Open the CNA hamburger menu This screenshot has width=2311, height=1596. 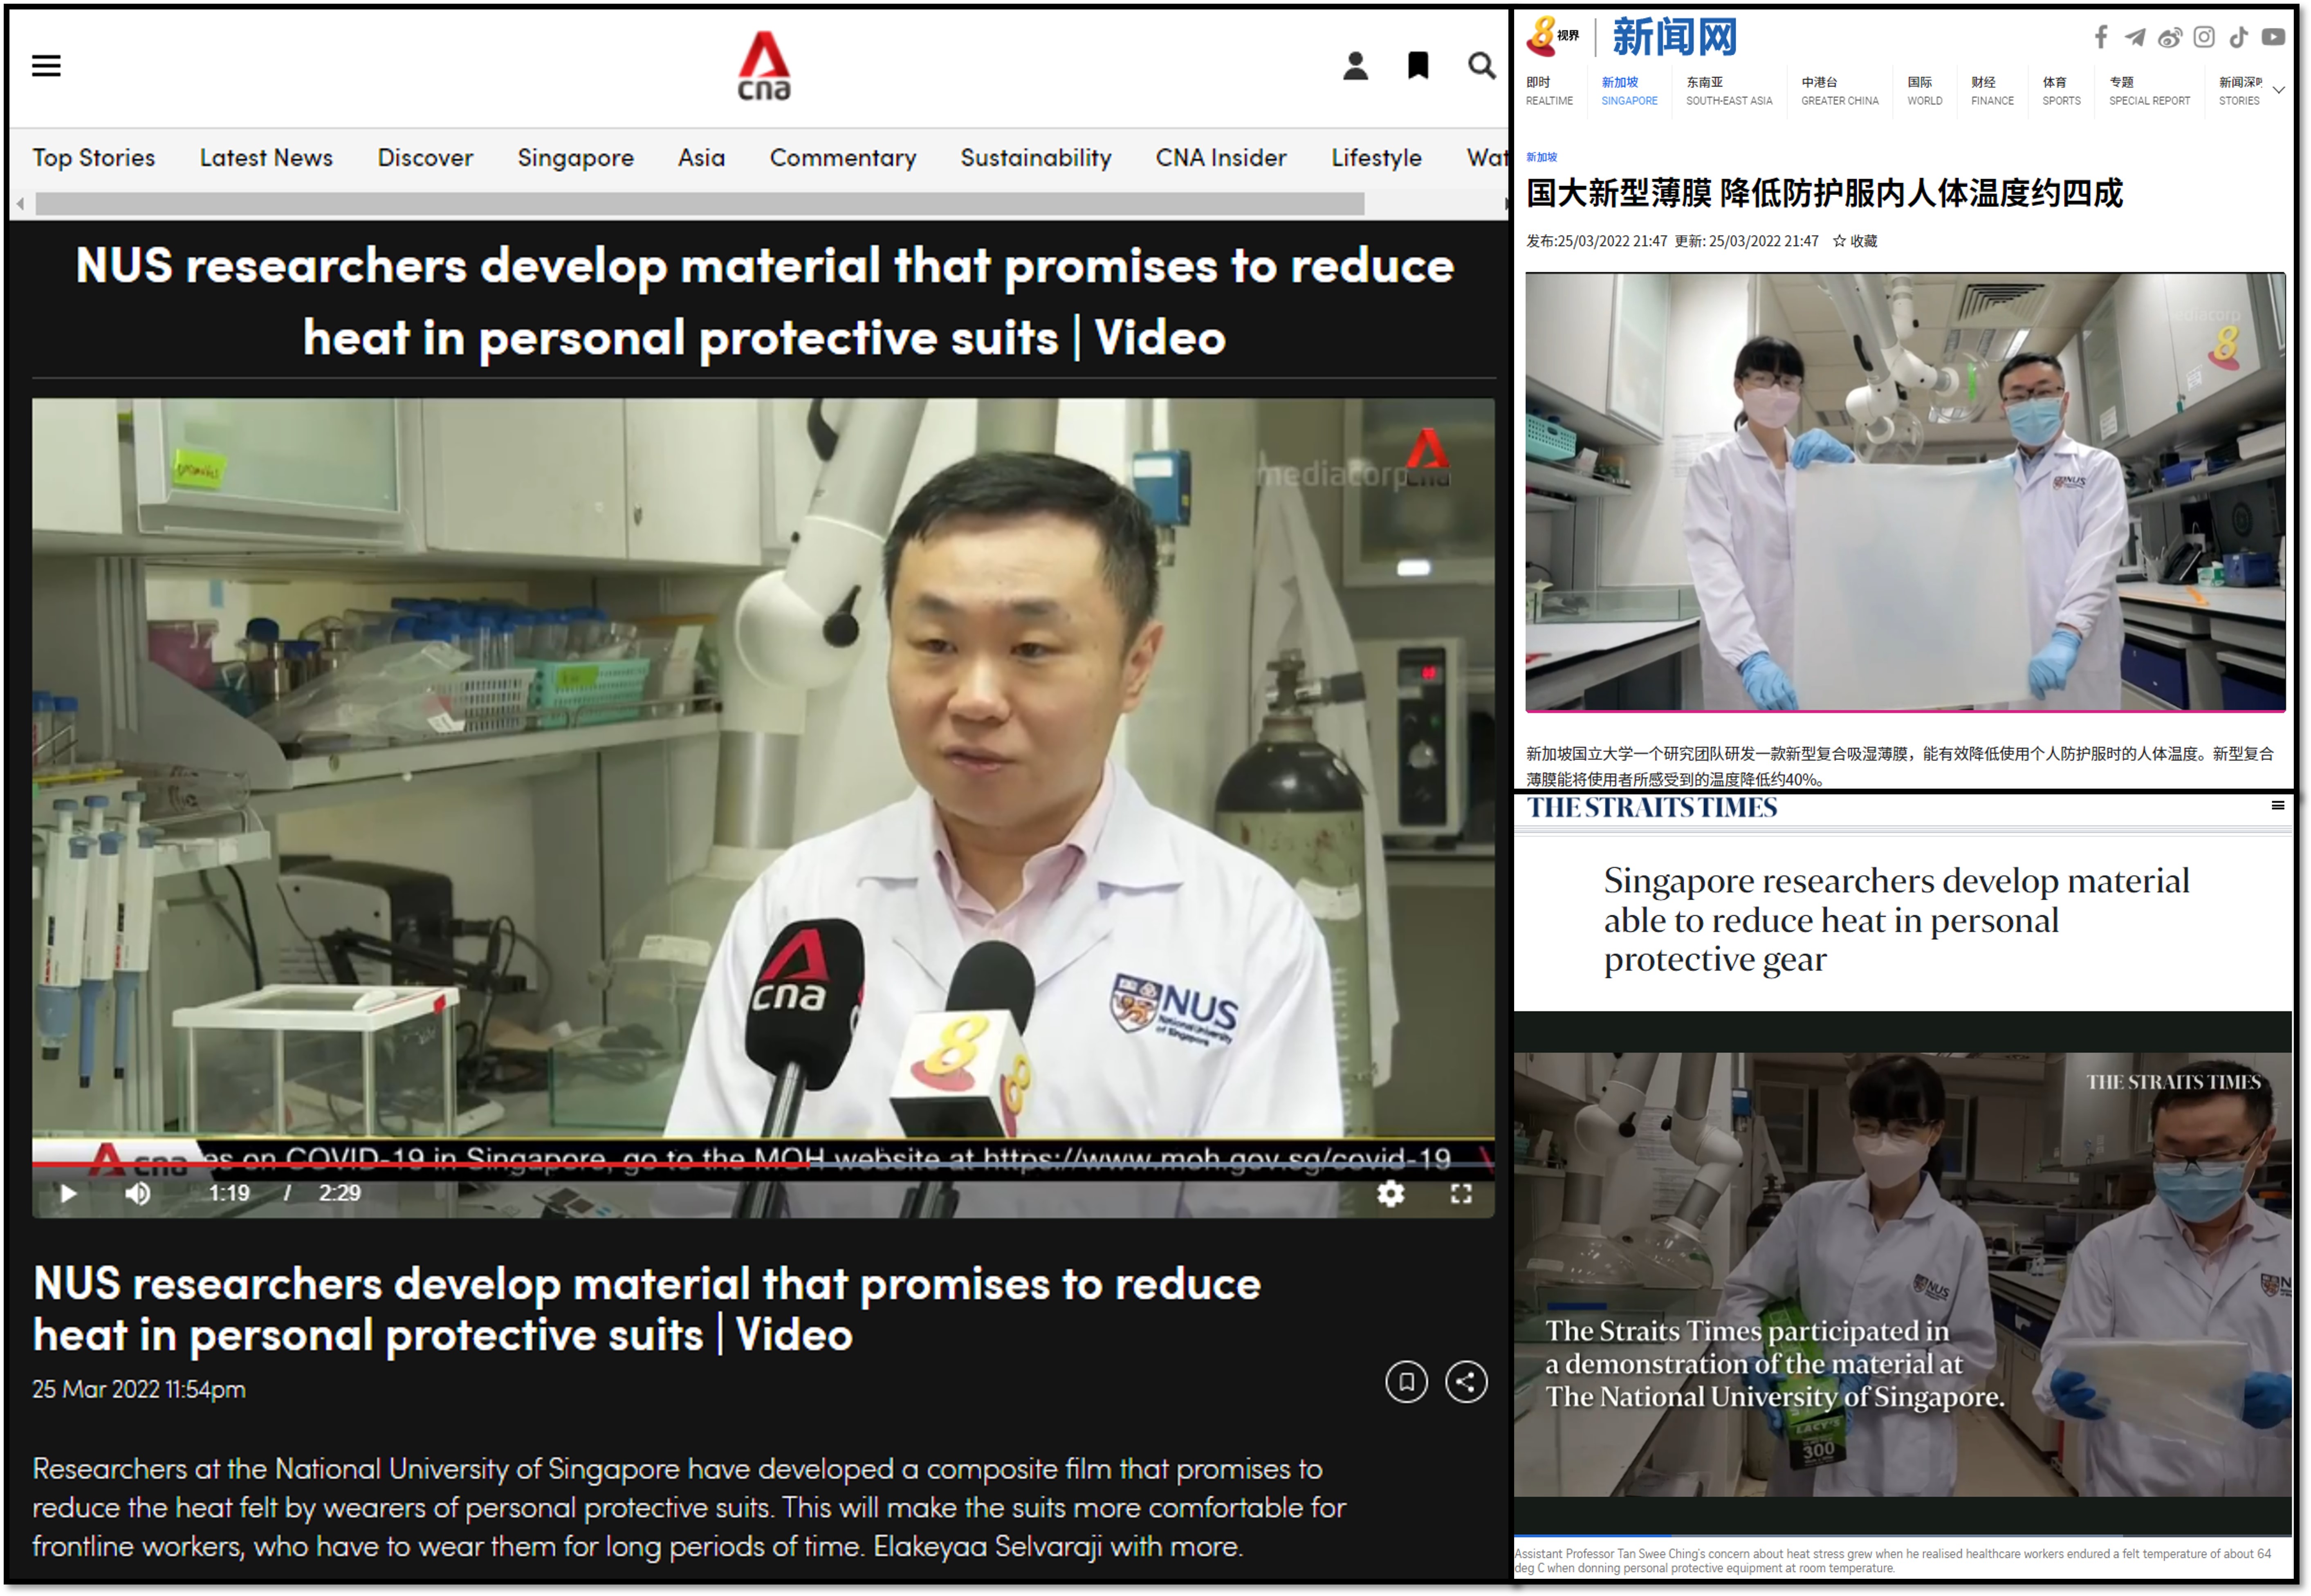coord(46,66)
